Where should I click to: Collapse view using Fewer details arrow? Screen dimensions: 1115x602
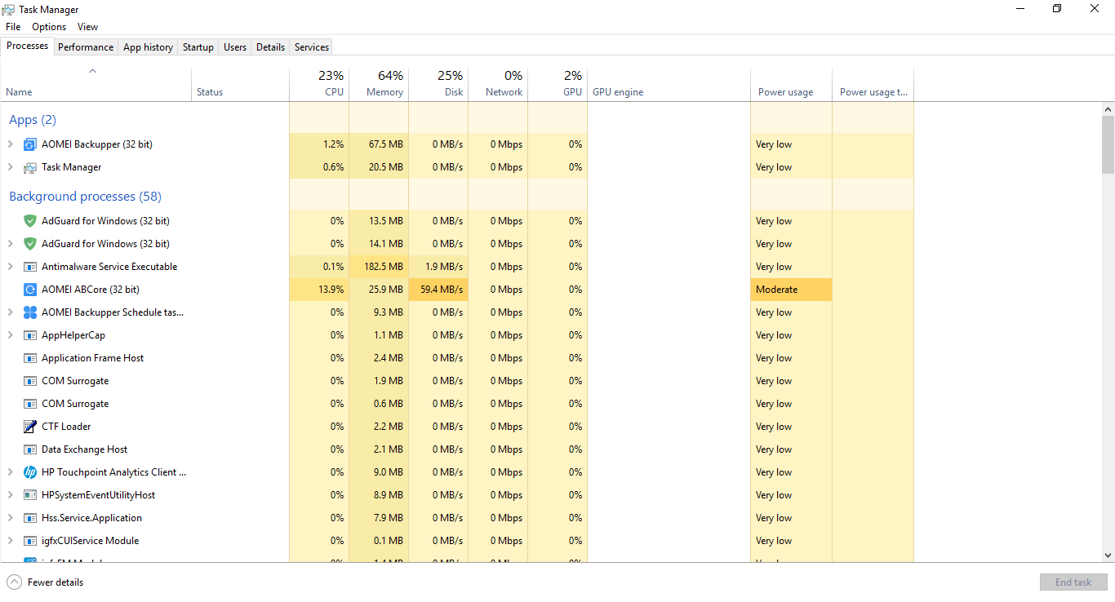pos(15,582)
